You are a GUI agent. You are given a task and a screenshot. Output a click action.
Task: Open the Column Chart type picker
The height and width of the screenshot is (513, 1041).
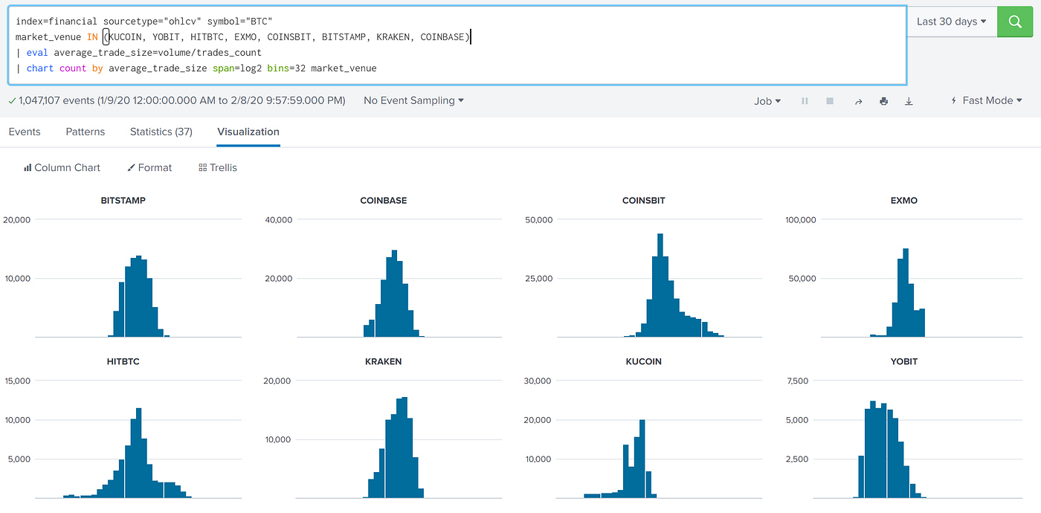(x=62, y=167)
